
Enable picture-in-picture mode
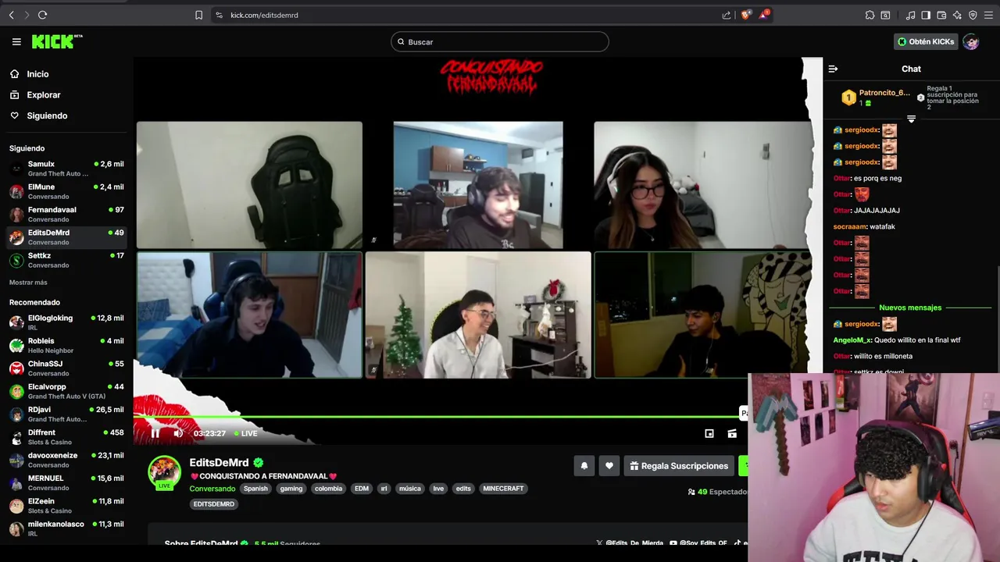click(x=709, y=433)
